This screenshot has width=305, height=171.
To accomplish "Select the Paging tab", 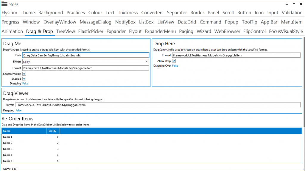I will tap(186, 31).
